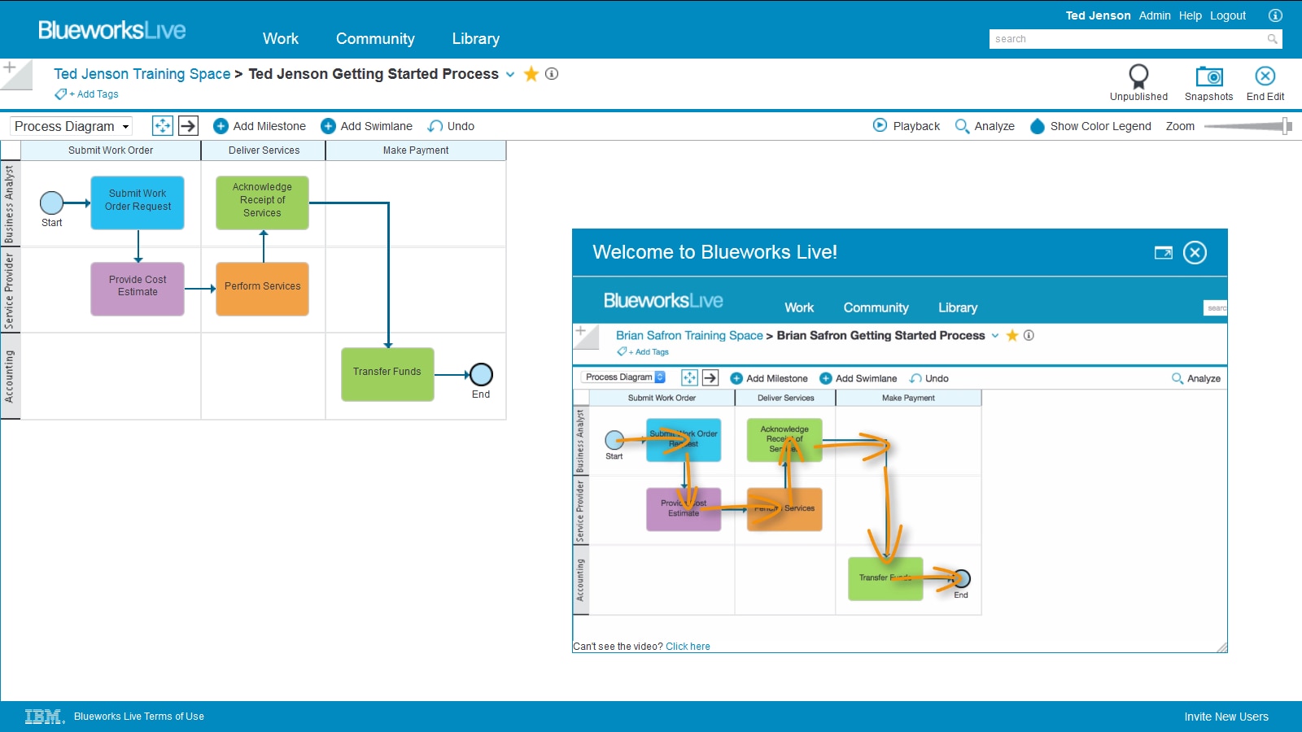This screenshot has height=732, width=1302.
Task: Open the process info tooltip icon
Action: point(552,74)
